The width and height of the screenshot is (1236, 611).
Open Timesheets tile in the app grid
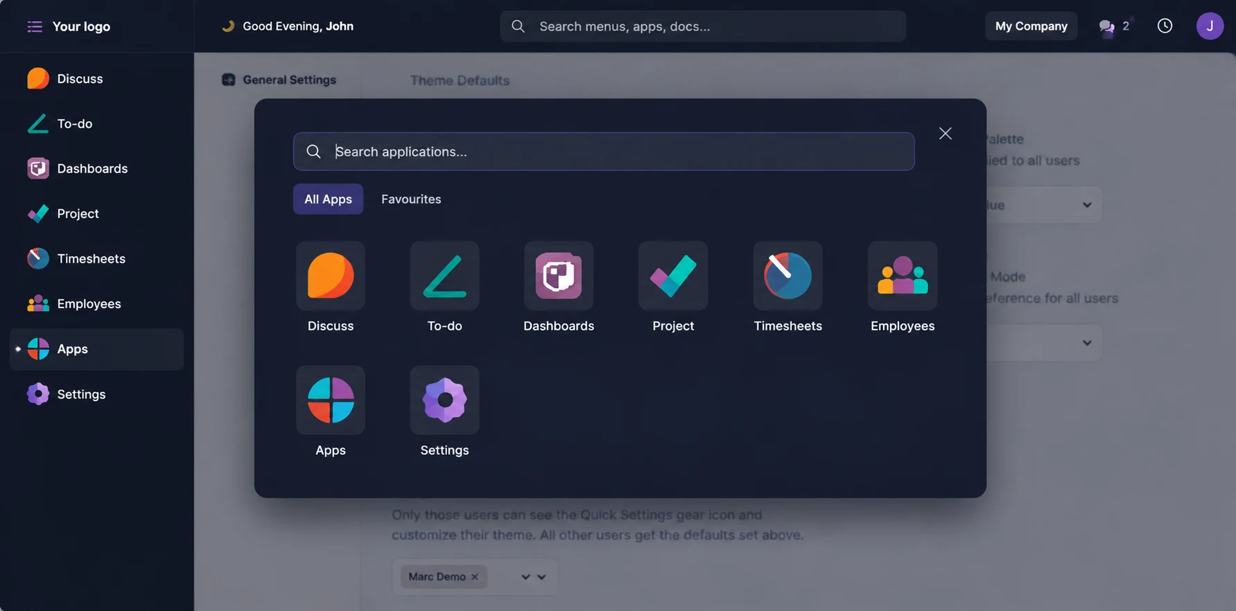coord(787,287)
